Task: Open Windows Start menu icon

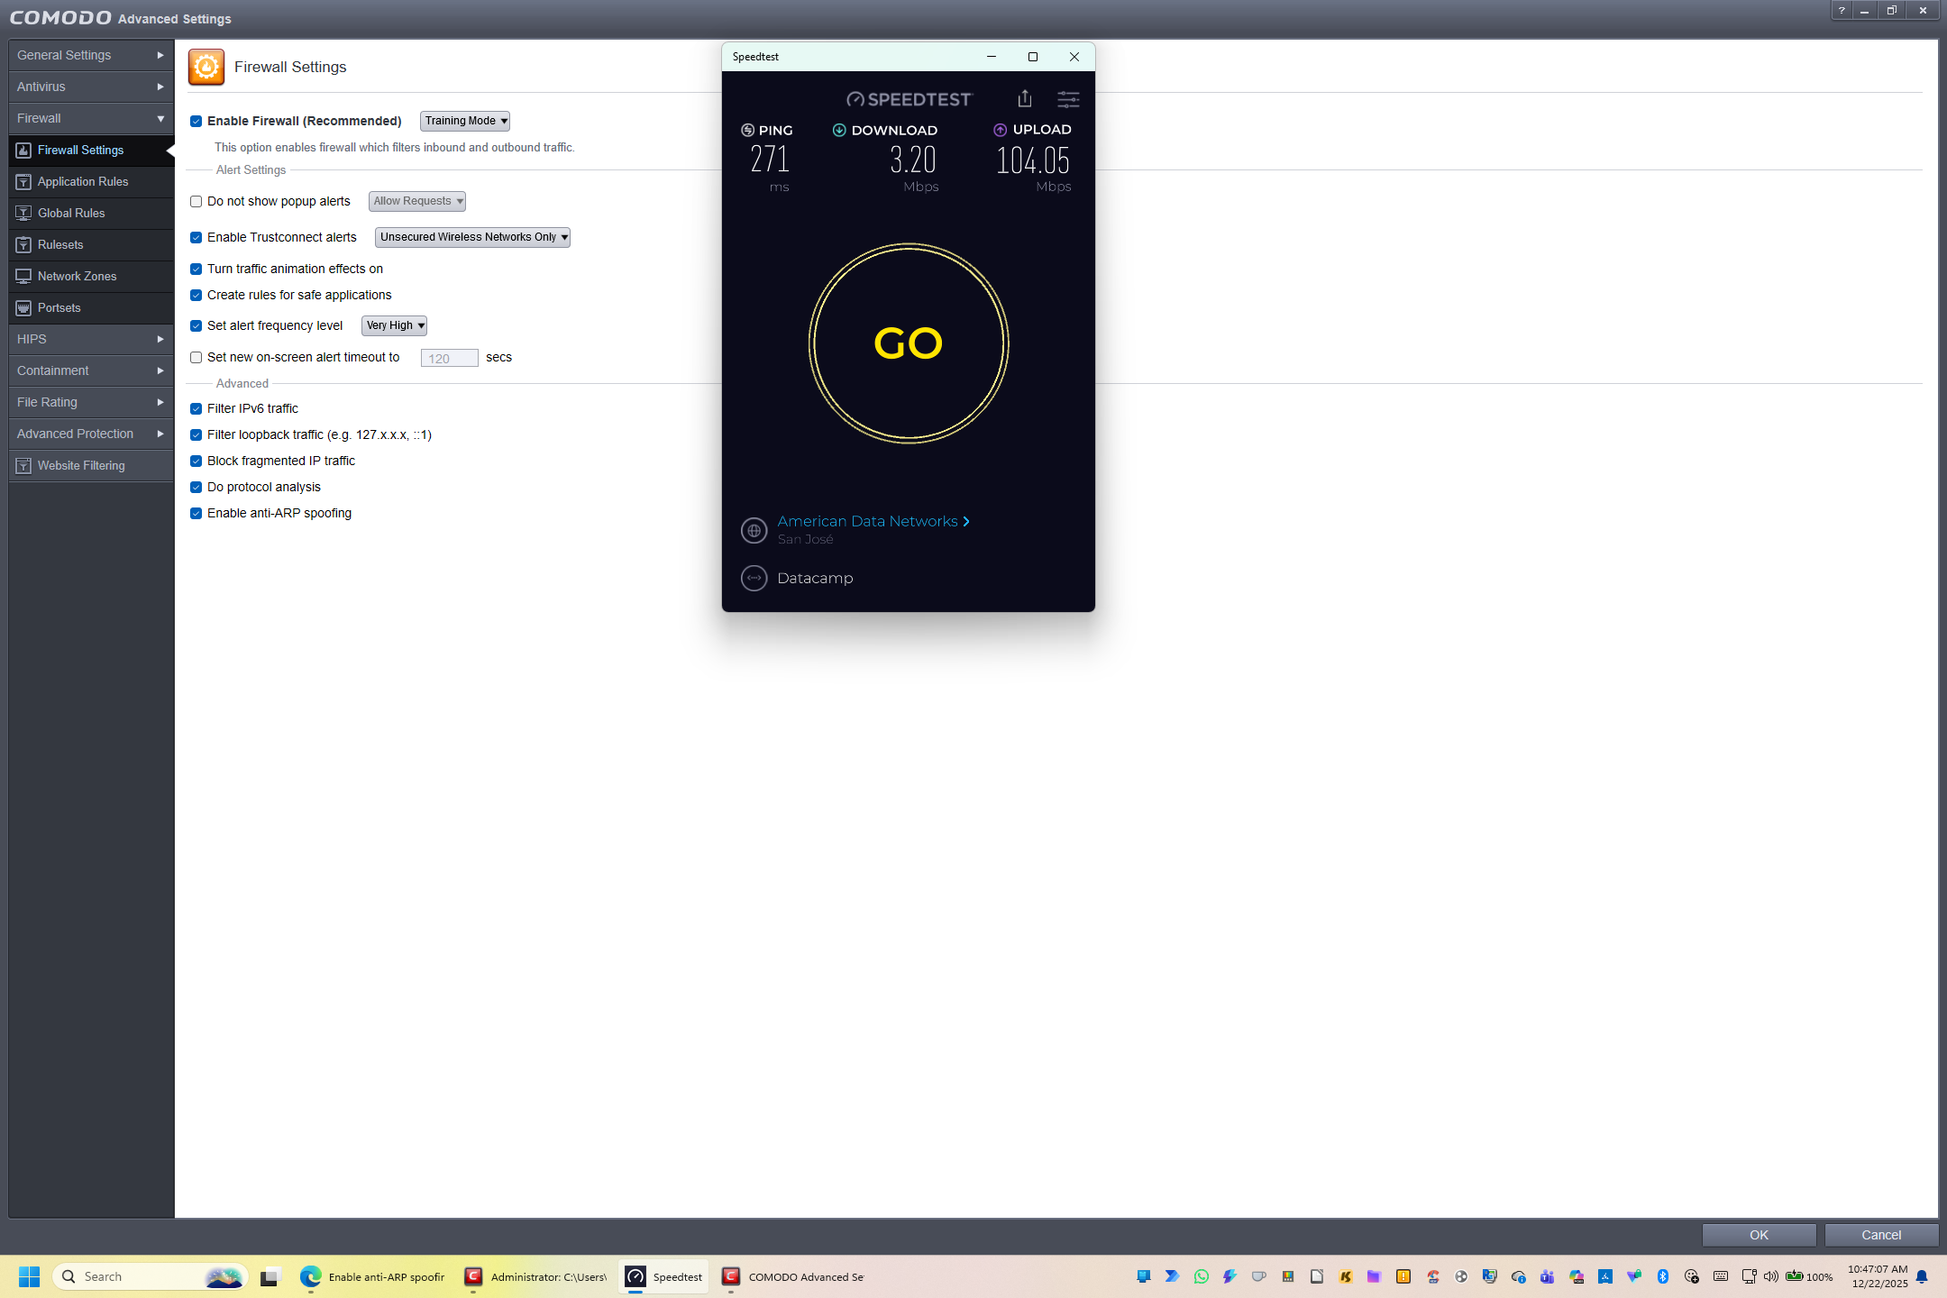Action: 29,1276
